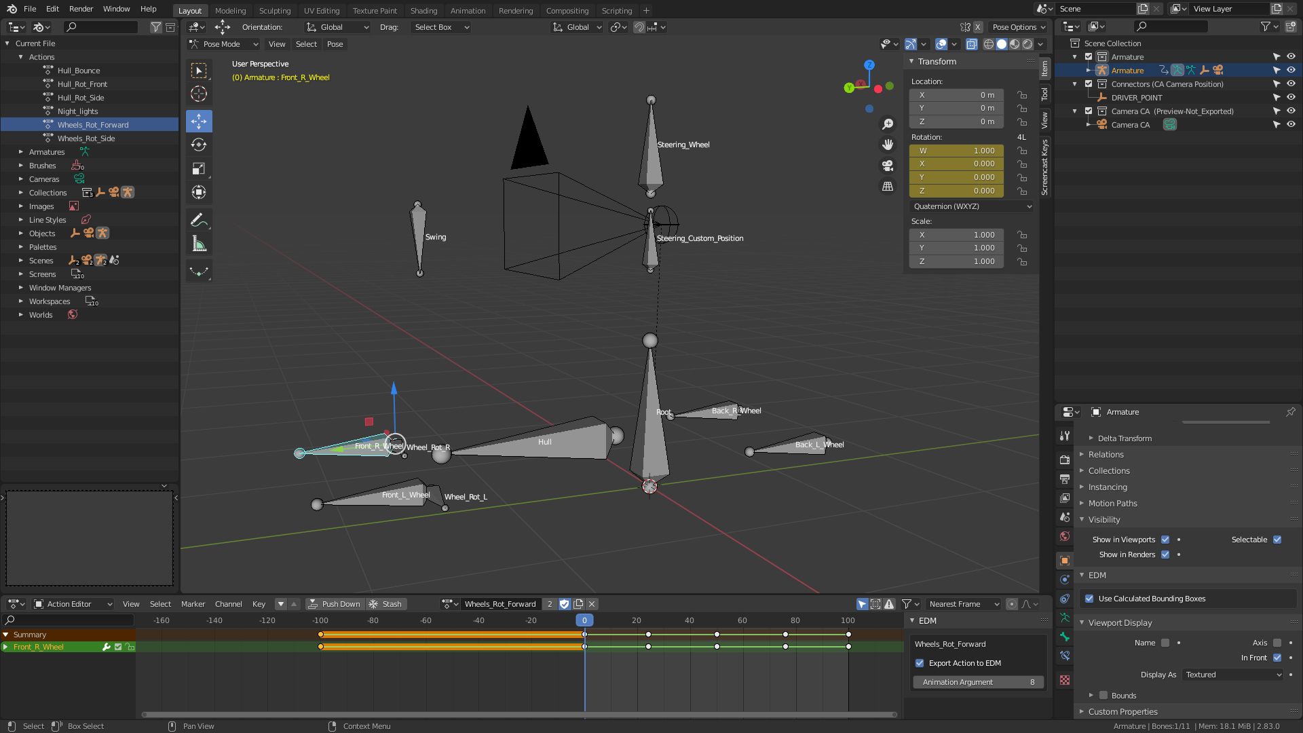Select the Annotate pencil tool
The height and width of the screenshot is (733, 1303).
tap(199, 220)
